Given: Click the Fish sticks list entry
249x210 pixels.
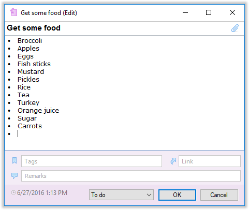Looking at the screenshot, I should click(x=34, y=64).
